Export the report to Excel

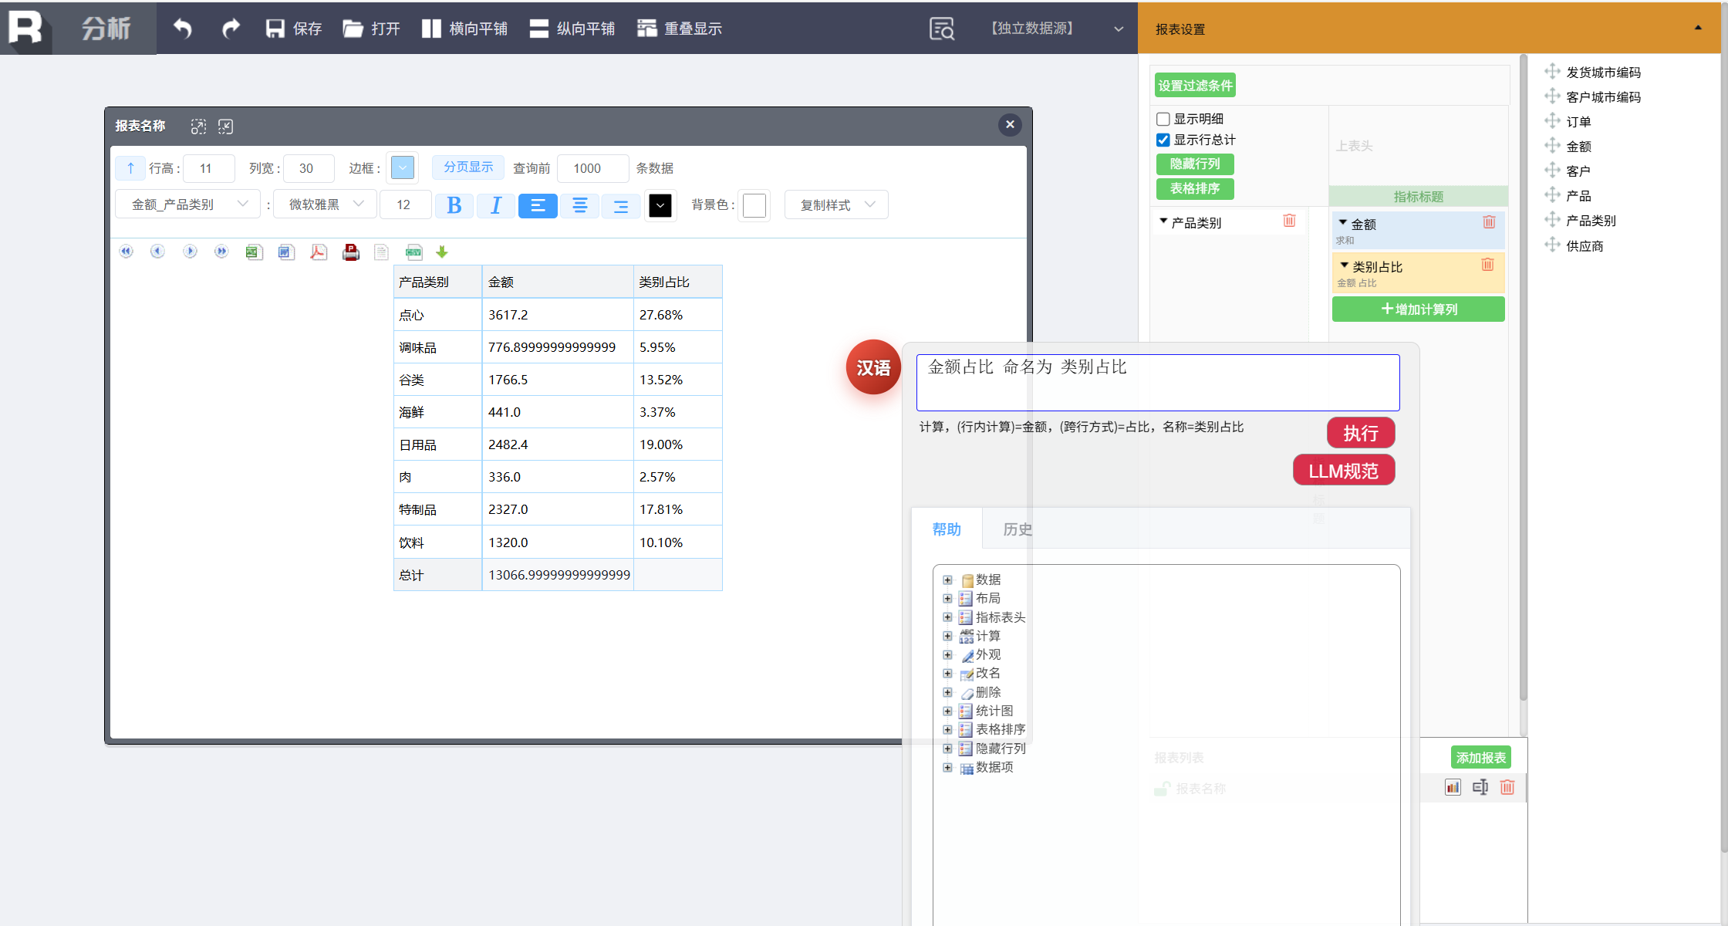[x=254, y=252]
